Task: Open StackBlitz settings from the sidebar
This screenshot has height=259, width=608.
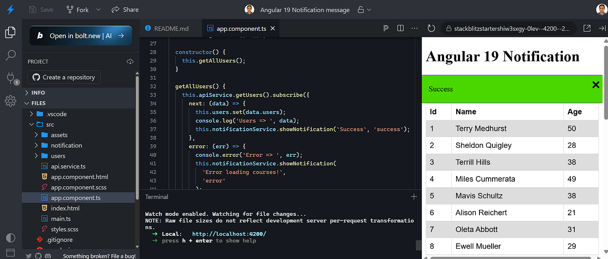Action: click(x=10, y=101)
